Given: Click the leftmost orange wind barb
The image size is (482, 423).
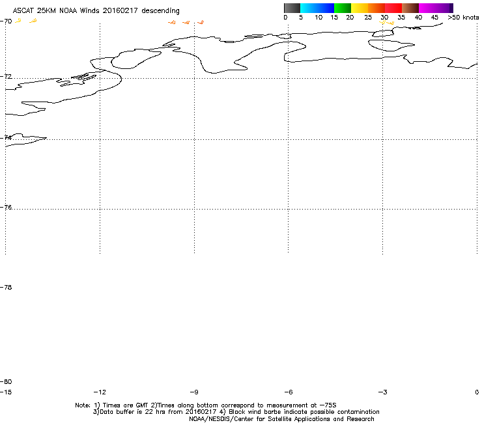Looking at the screenshot, I should point(172,22).
